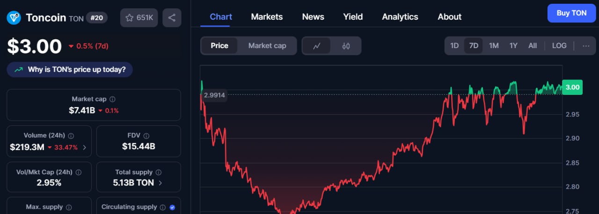599x214 pixels.
Task: Click the FDV info icon
Action: click(146, 136)
